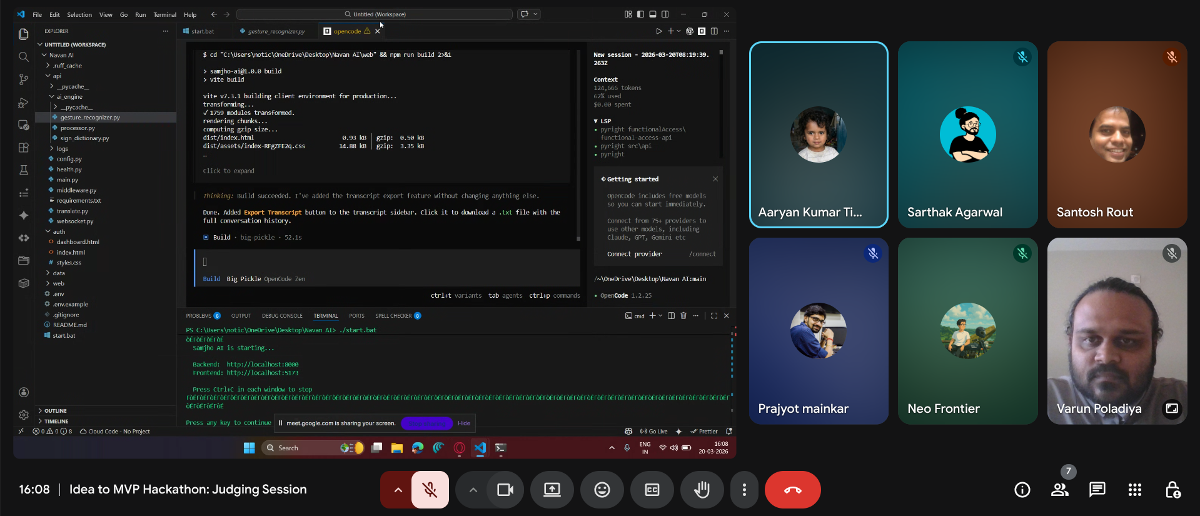
Task: Expand audio settings arrow beside microphone
Action: click(398, 490)
